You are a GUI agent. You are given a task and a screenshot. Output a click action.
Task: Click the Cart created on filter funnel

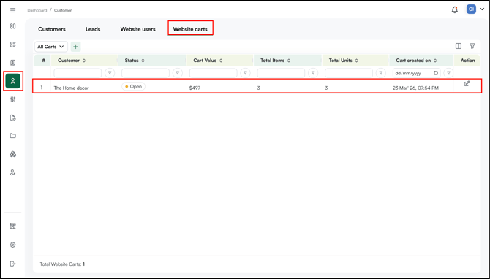[x=448, y=73]
